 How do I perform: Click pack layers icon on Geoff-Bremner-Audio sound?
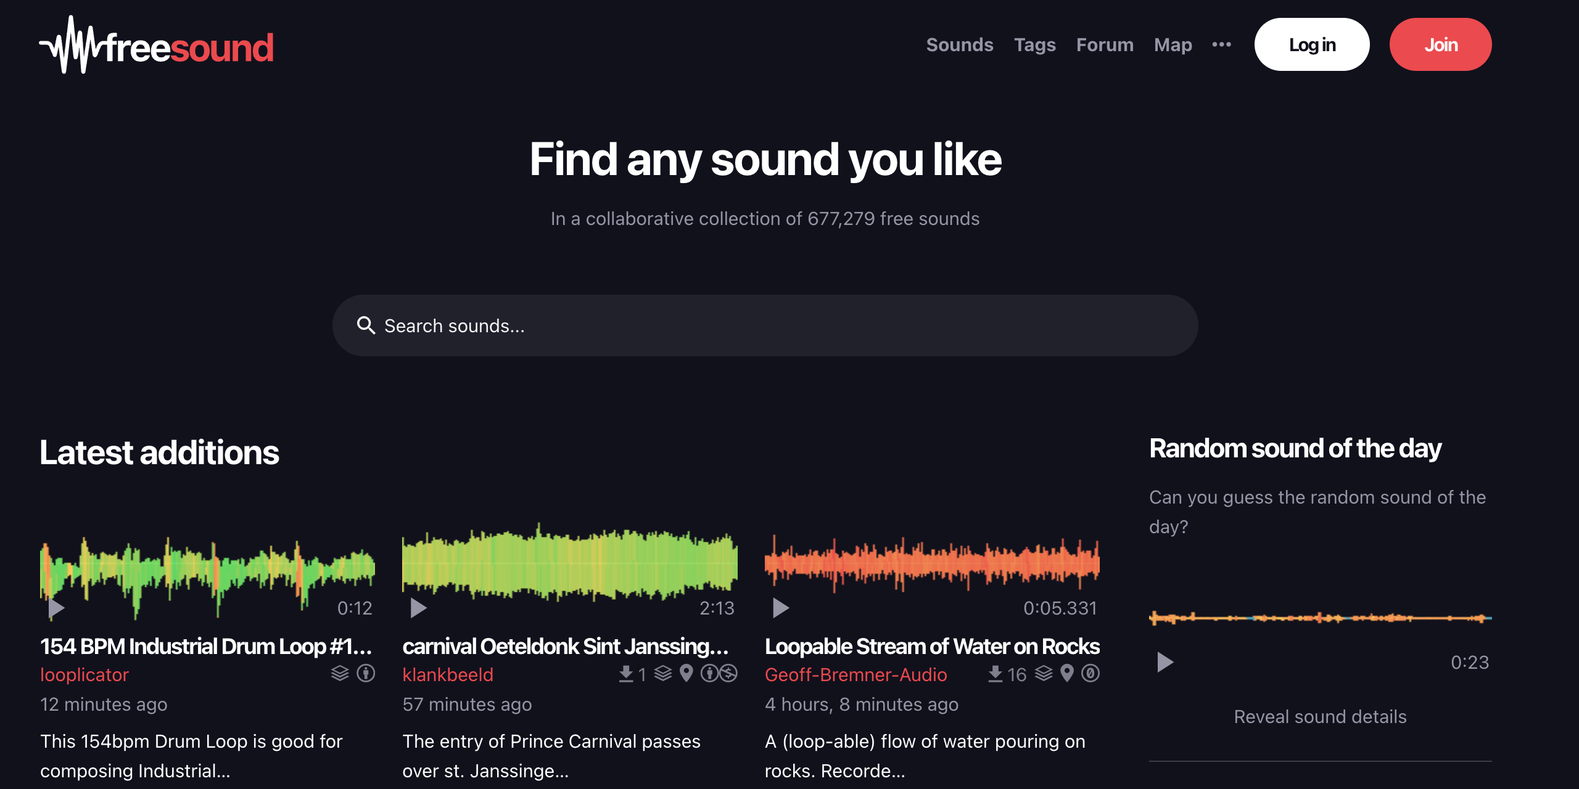(x=1044, y=673)
